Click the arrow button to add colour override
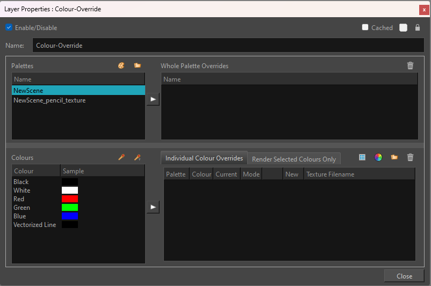The image size is (431, 286). tap(153, 207)
